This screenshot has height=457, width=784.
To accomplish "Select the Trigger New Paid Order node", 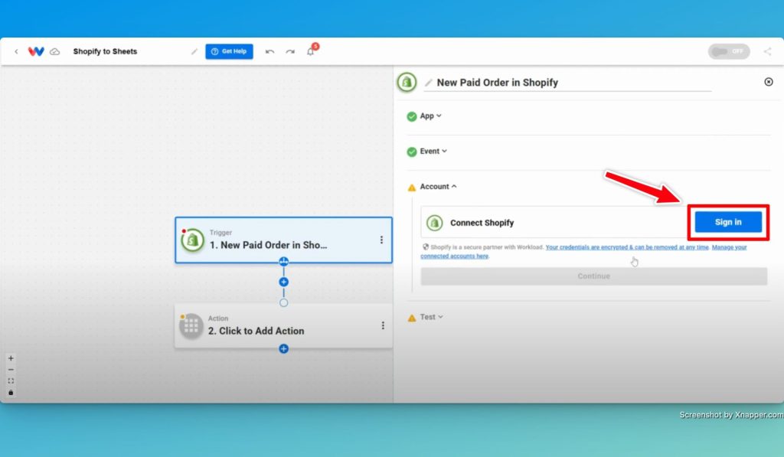I will [283, 240].
